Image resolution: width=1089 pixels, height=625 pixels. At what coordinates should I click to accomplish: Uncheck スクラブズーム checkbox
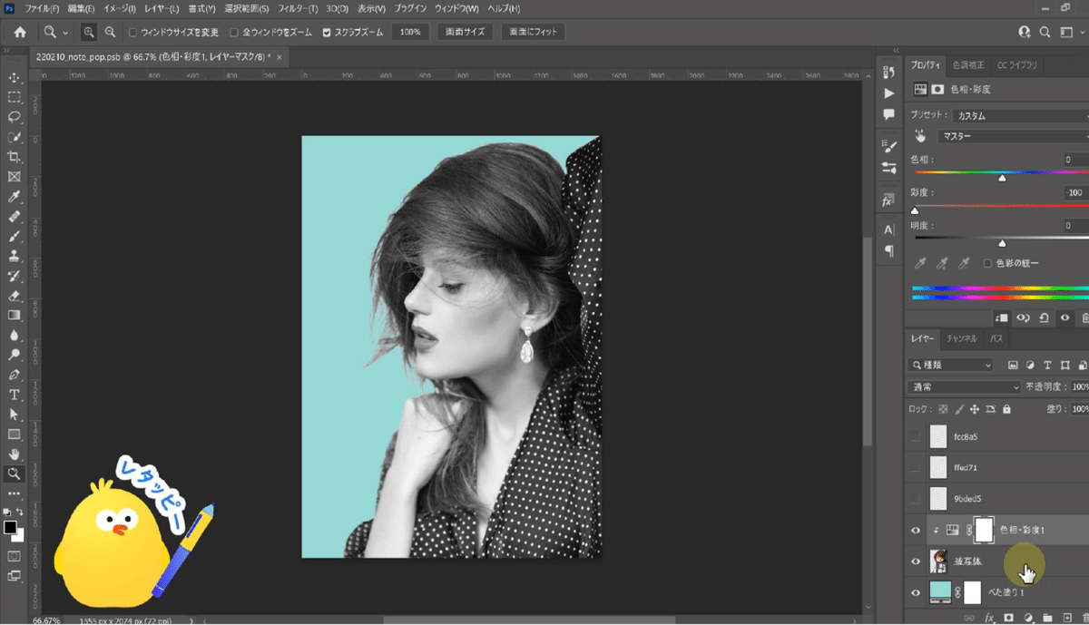point(327,33)
